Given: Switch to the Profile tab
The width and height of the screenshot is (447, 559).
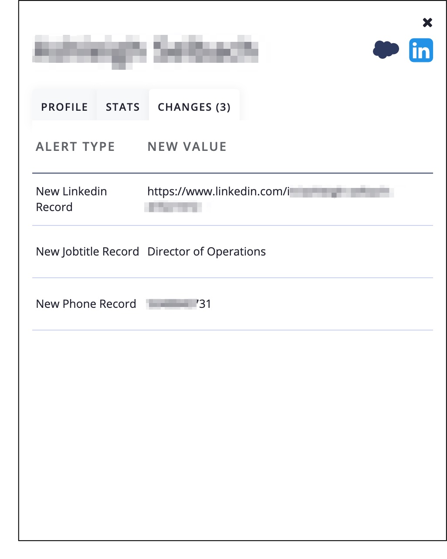Looking at the screenshot, I should [x=64, y=107].
